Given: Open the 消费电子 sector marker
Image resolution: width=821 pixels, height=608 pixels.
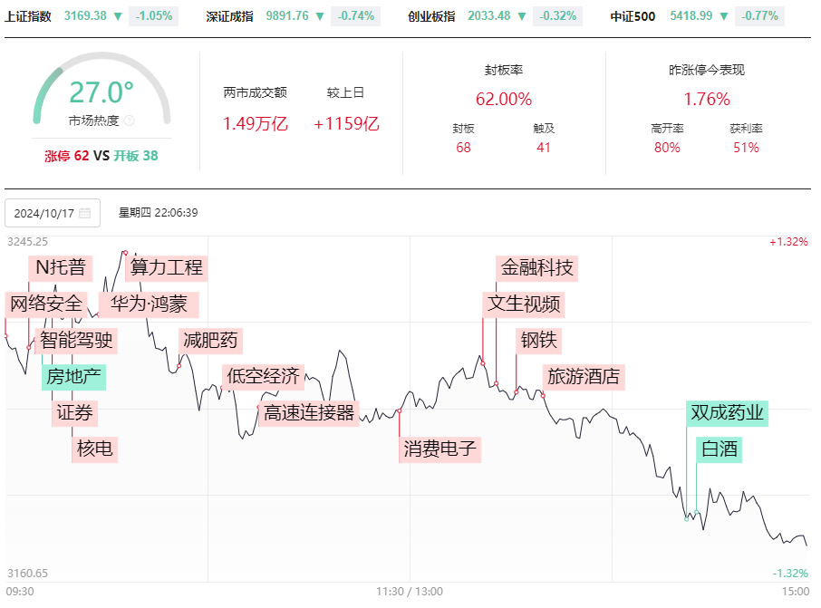Looking at the screenshot, I should click(x=439, y=449).
